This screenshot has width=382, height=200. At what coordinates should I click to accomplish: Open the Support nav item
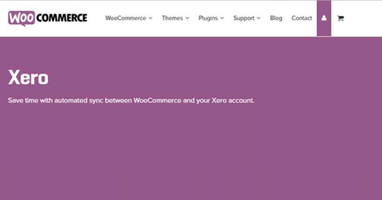pos(244,18)
